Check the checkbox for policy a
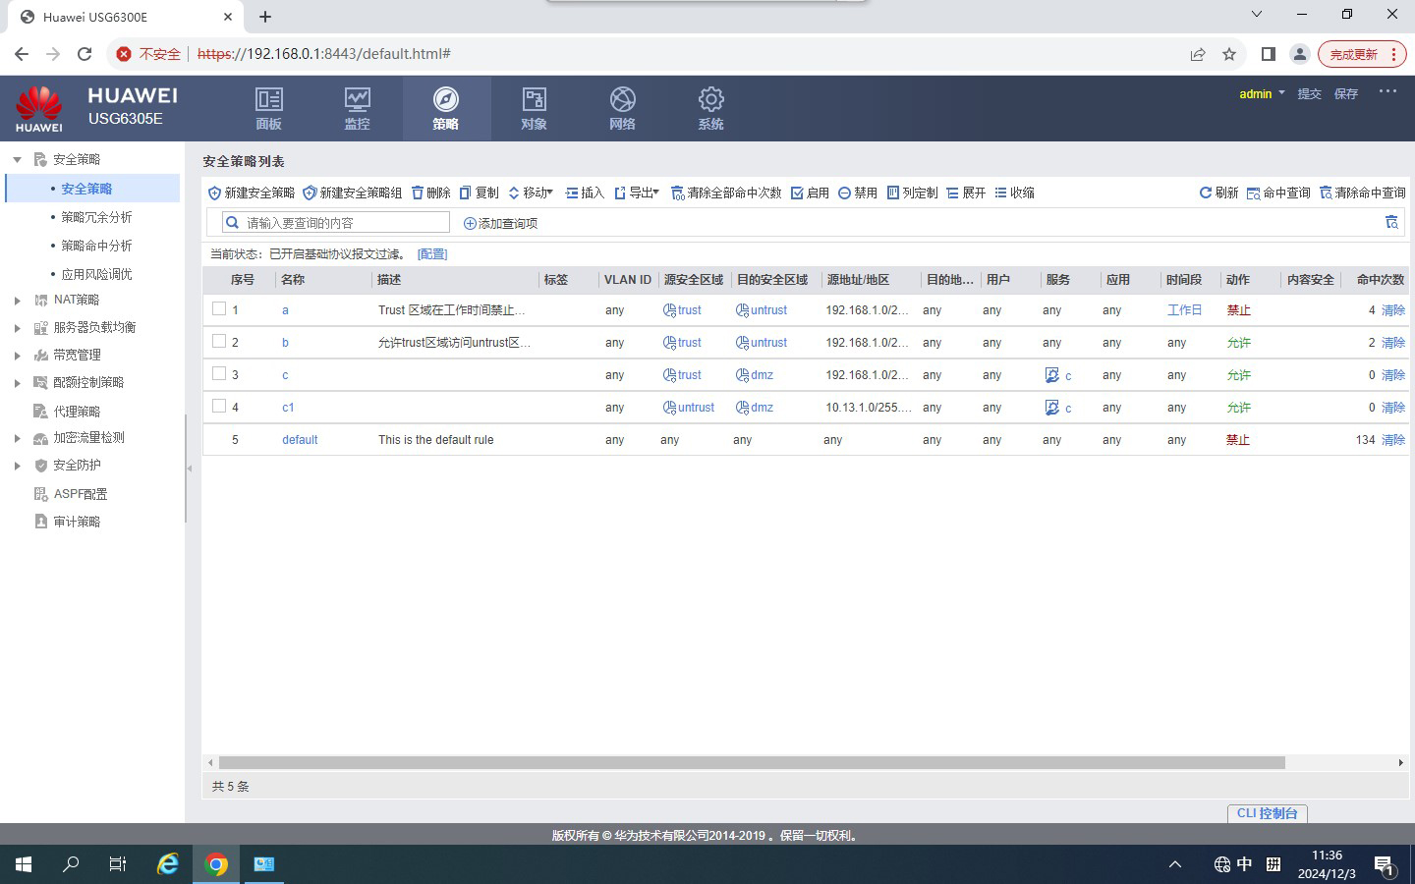 [x=219, y=309]
